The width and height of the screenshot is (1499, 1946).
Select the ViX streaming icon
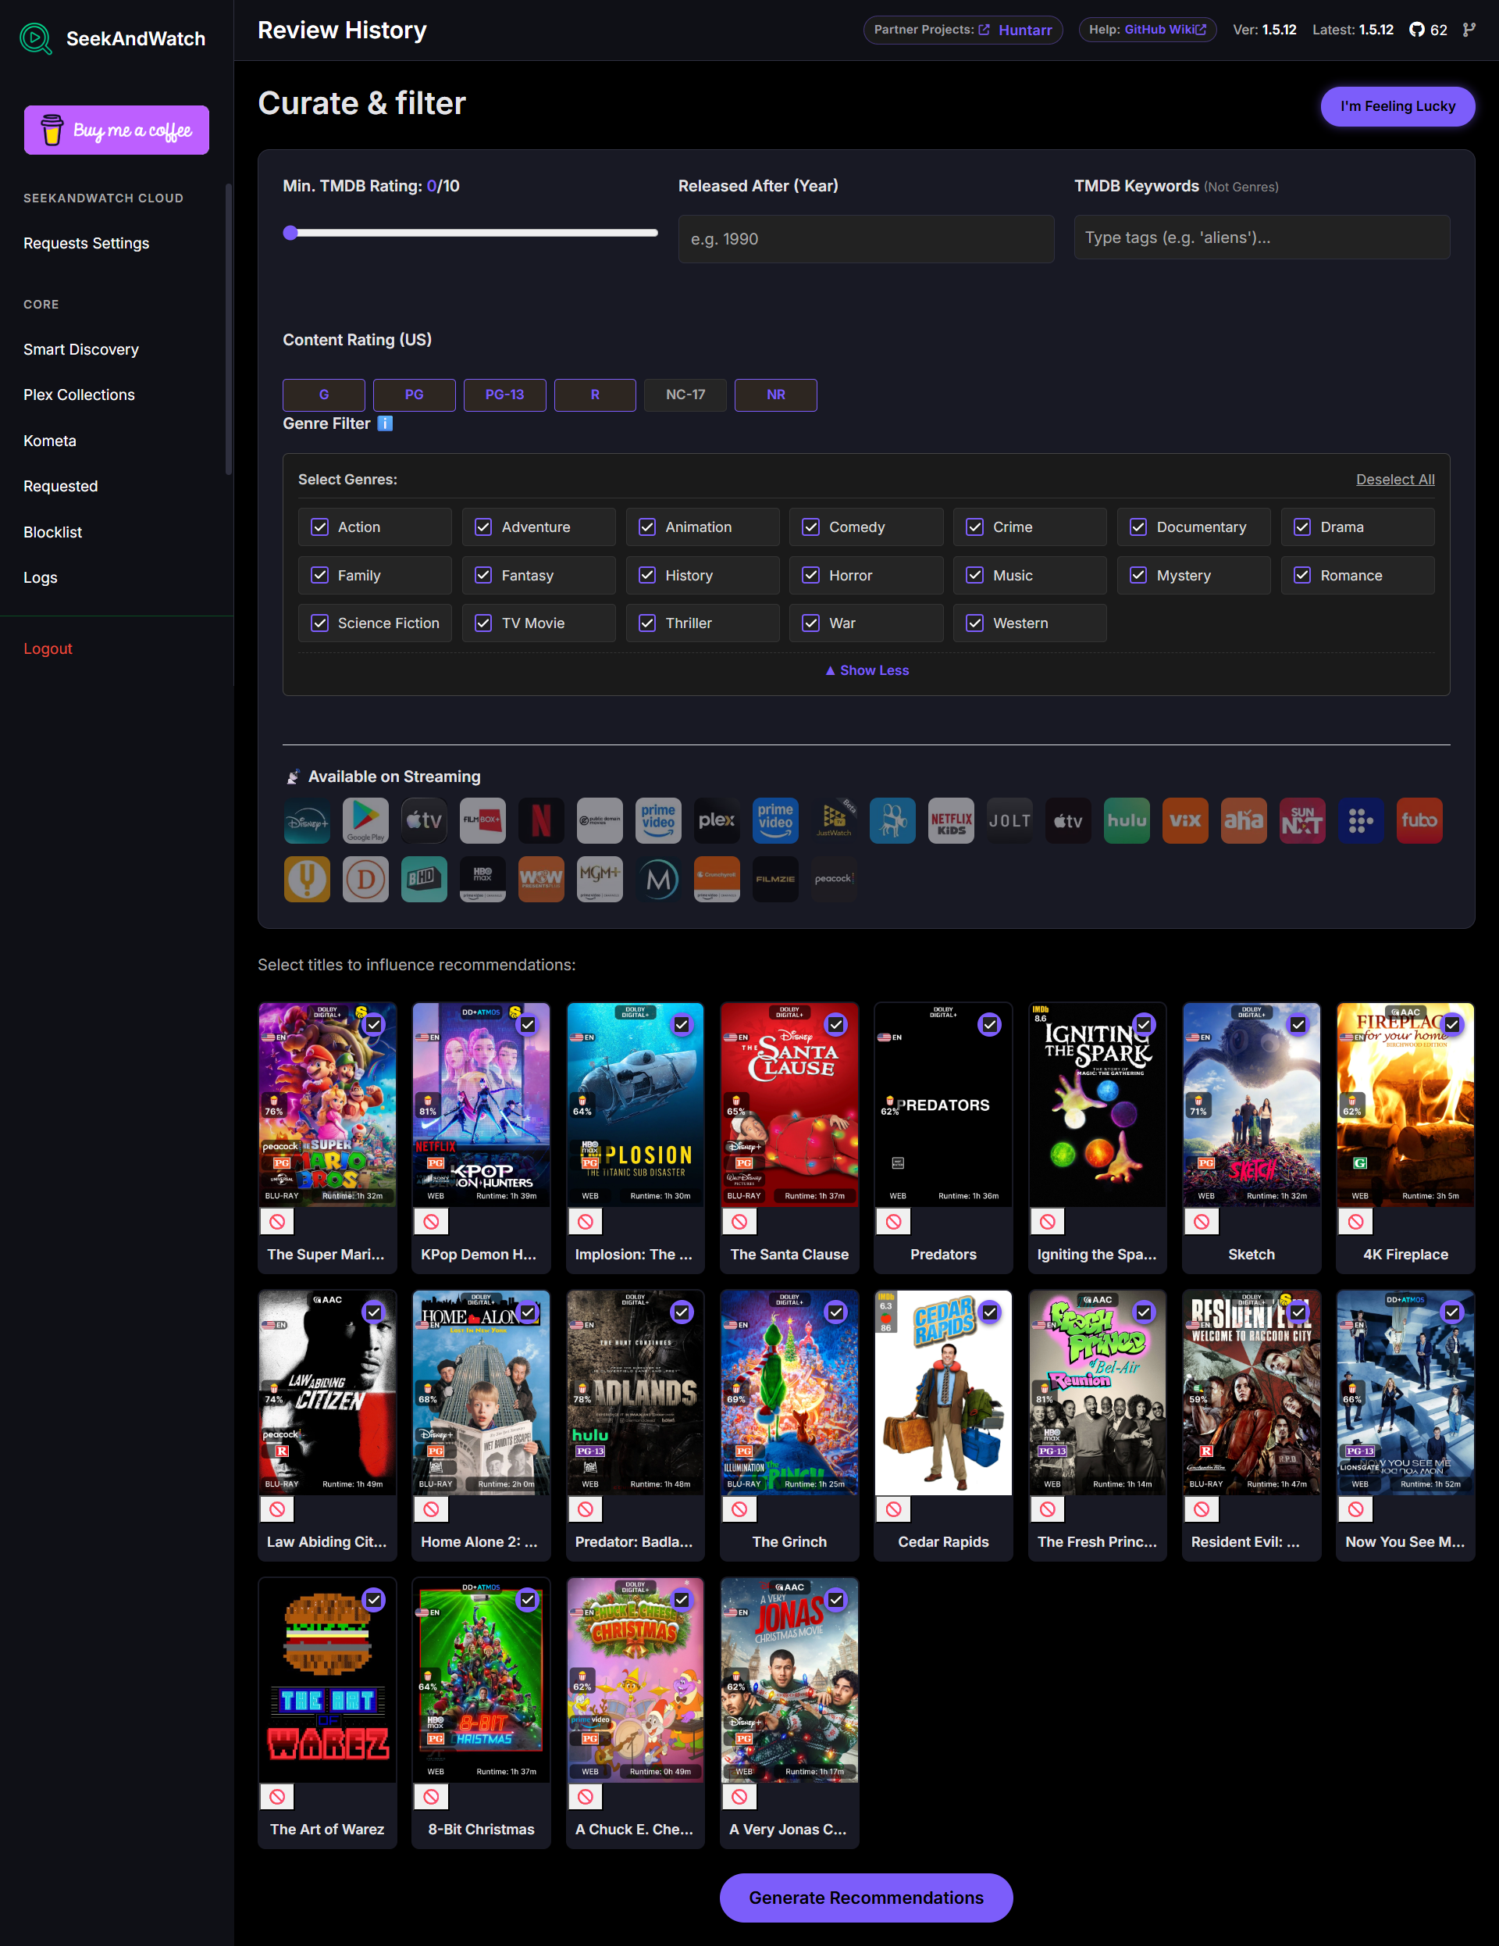(1184, 820)
